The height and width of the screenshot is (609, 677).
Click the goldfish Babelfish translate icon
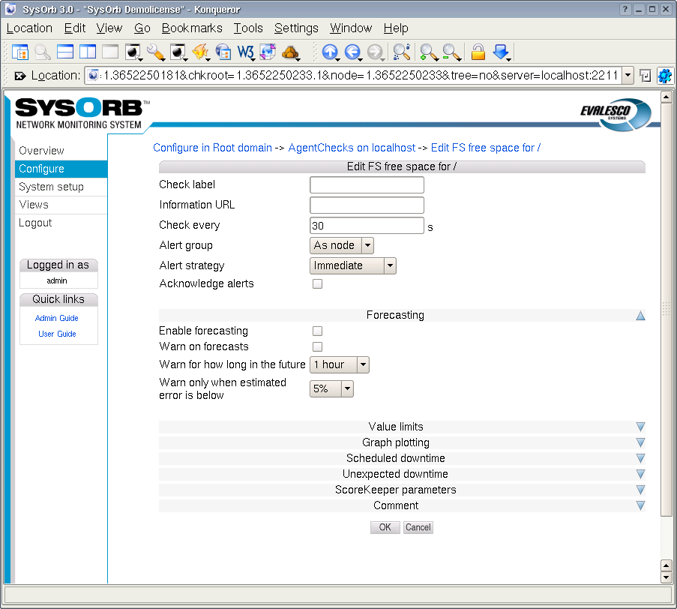pos(200,52)
